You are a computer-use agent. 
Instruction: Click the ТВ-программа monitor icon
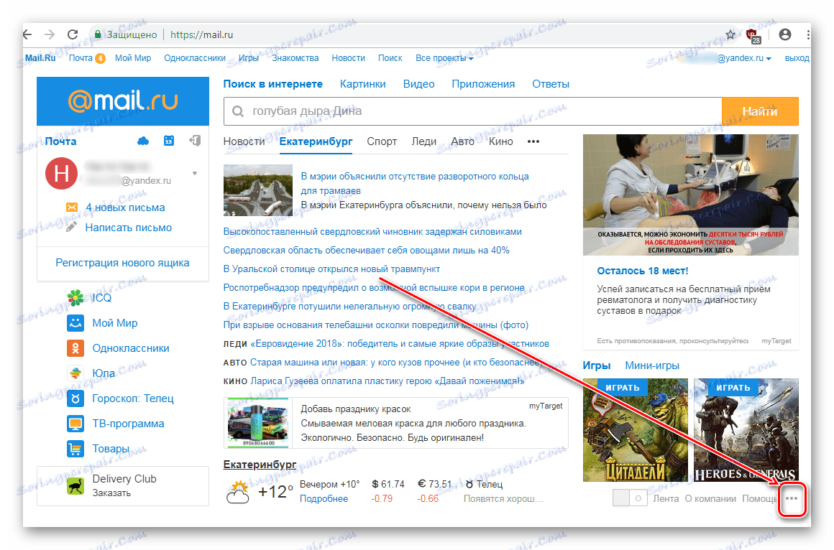[75, 424]
